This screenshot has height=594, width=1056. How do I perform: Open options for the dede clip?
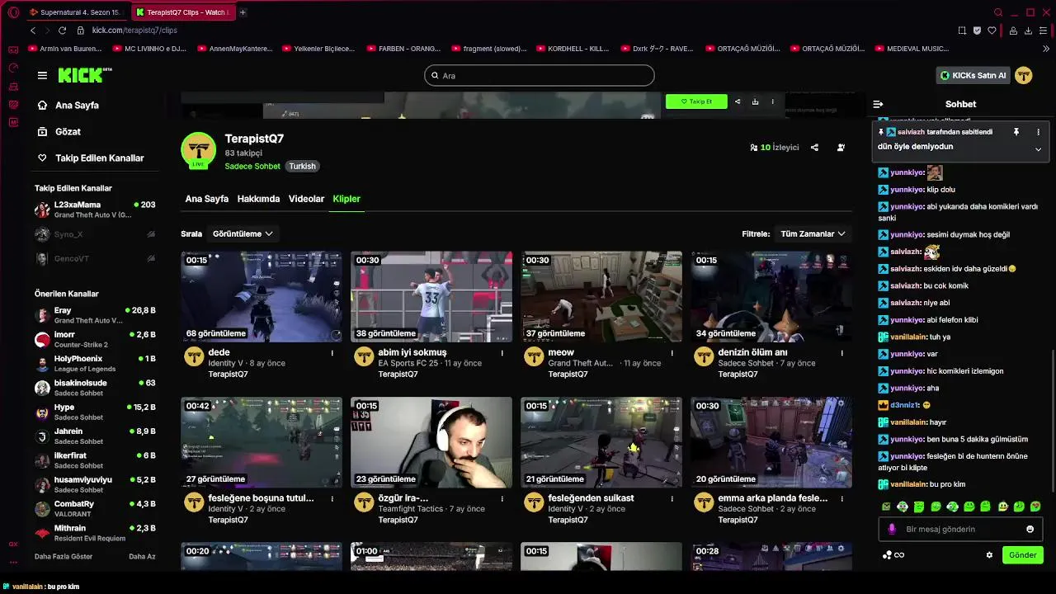(332, 353)
